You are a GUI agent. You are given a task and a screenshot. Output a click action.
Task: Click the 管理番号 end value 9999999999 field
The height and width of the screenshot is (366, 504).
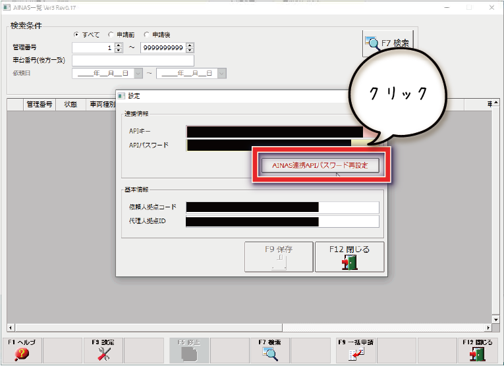pos(163,48)
